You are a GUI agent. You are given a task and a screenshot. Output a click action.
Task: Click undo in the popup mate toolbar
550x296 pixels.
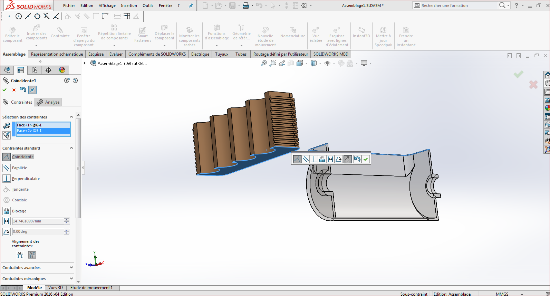(357, 159)
